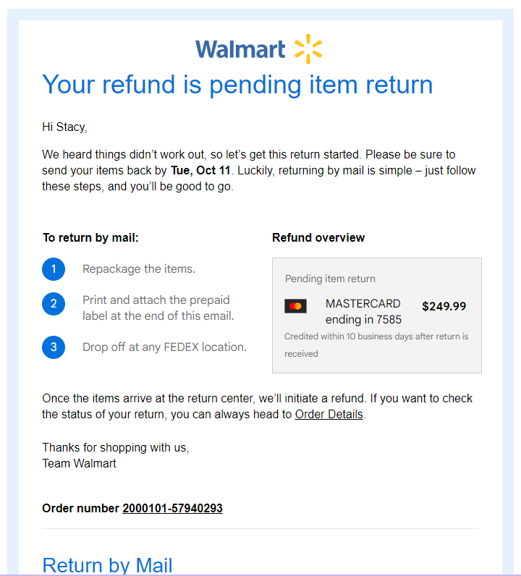Click the blue step 1 circle

coord(54,269)
